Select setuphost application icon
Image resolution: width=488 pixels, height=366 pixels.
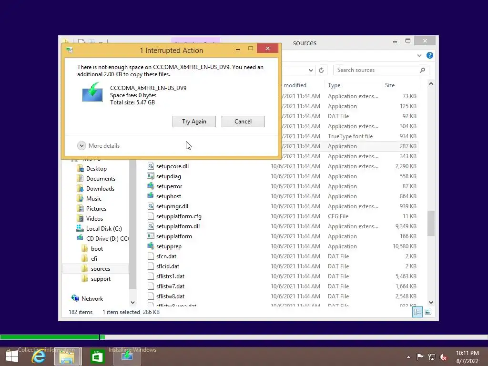tap(151, 196)
